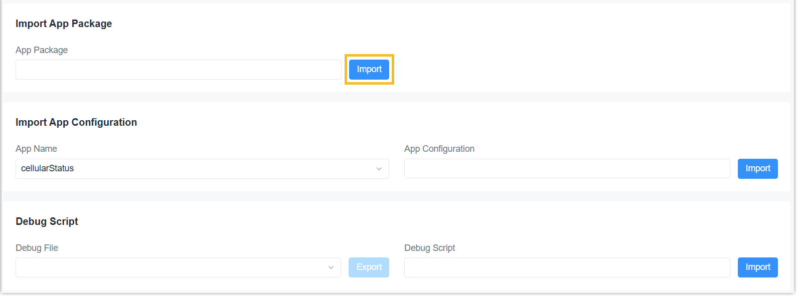Screen dimensions: 797x296
Task: Focus the Debug Script input field
Action: pos(567,267)
